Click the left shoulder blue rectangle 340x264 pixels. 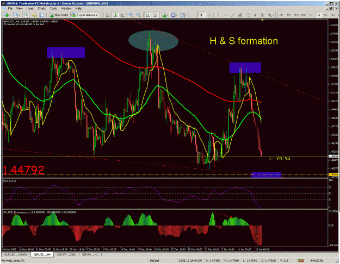[x=66, y=53]
